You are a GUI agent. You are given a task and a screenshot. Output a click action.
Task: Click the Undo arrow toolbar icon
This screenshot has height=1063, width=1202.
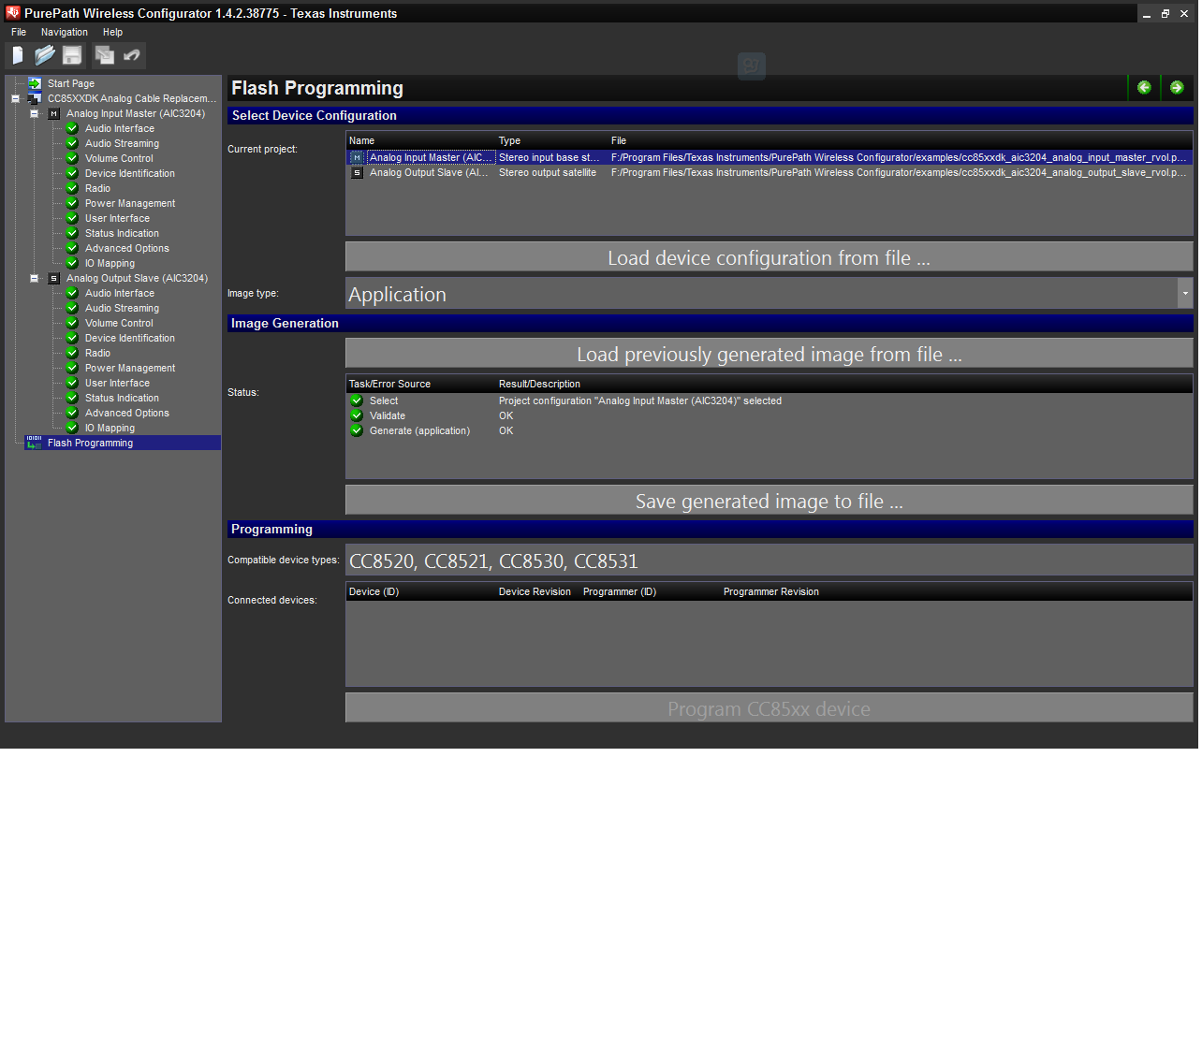point(132,55)
